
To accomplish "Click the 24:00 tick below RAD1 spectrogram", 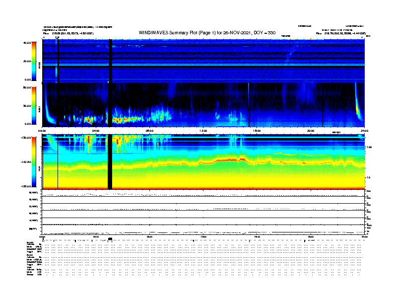I will coord(364,131).
